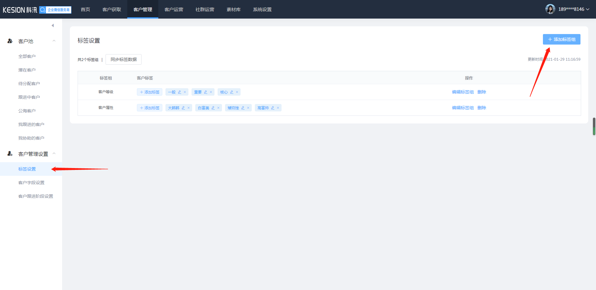Click the pencil icon on 白富美 tag
Viewport: 596px width, 290px height.
coord(213,108)
